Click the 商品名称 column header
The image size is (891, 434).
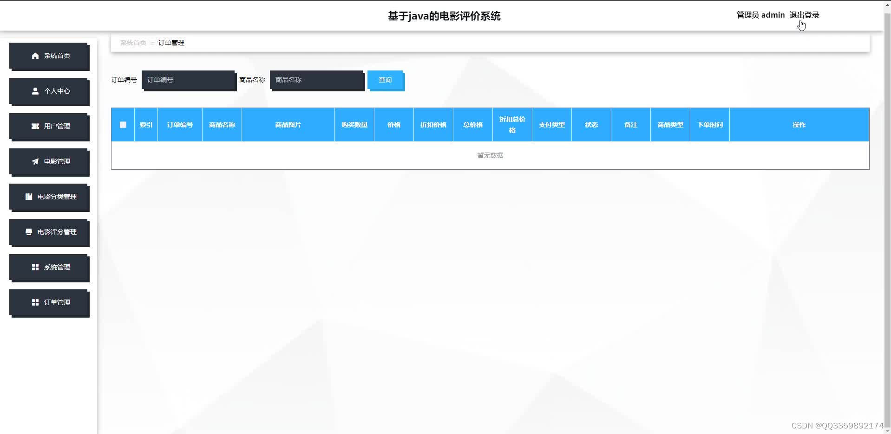222,125
